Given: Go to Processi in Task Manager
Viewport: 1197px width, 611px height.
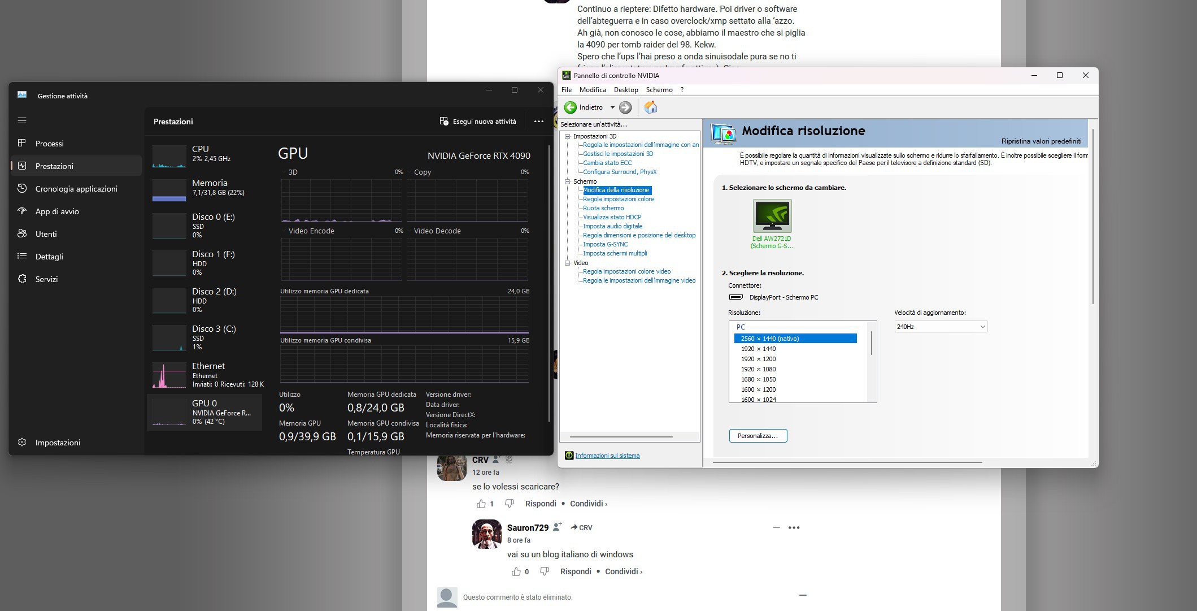Looking at the screenshot, I should [76, 144].
